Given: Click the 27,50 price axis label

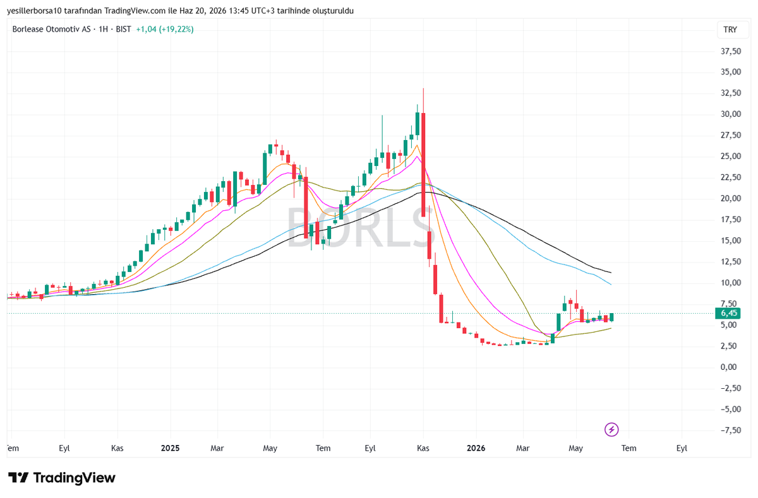Looking at the screenshot, I should tap(731, 135).
